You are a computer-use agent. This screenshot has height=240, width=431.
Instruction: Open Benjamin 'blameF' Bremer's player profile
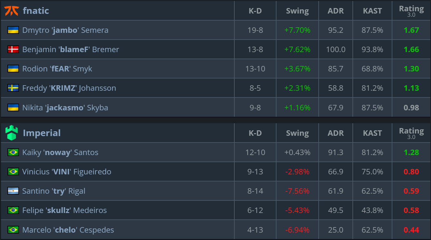point(70,50)
